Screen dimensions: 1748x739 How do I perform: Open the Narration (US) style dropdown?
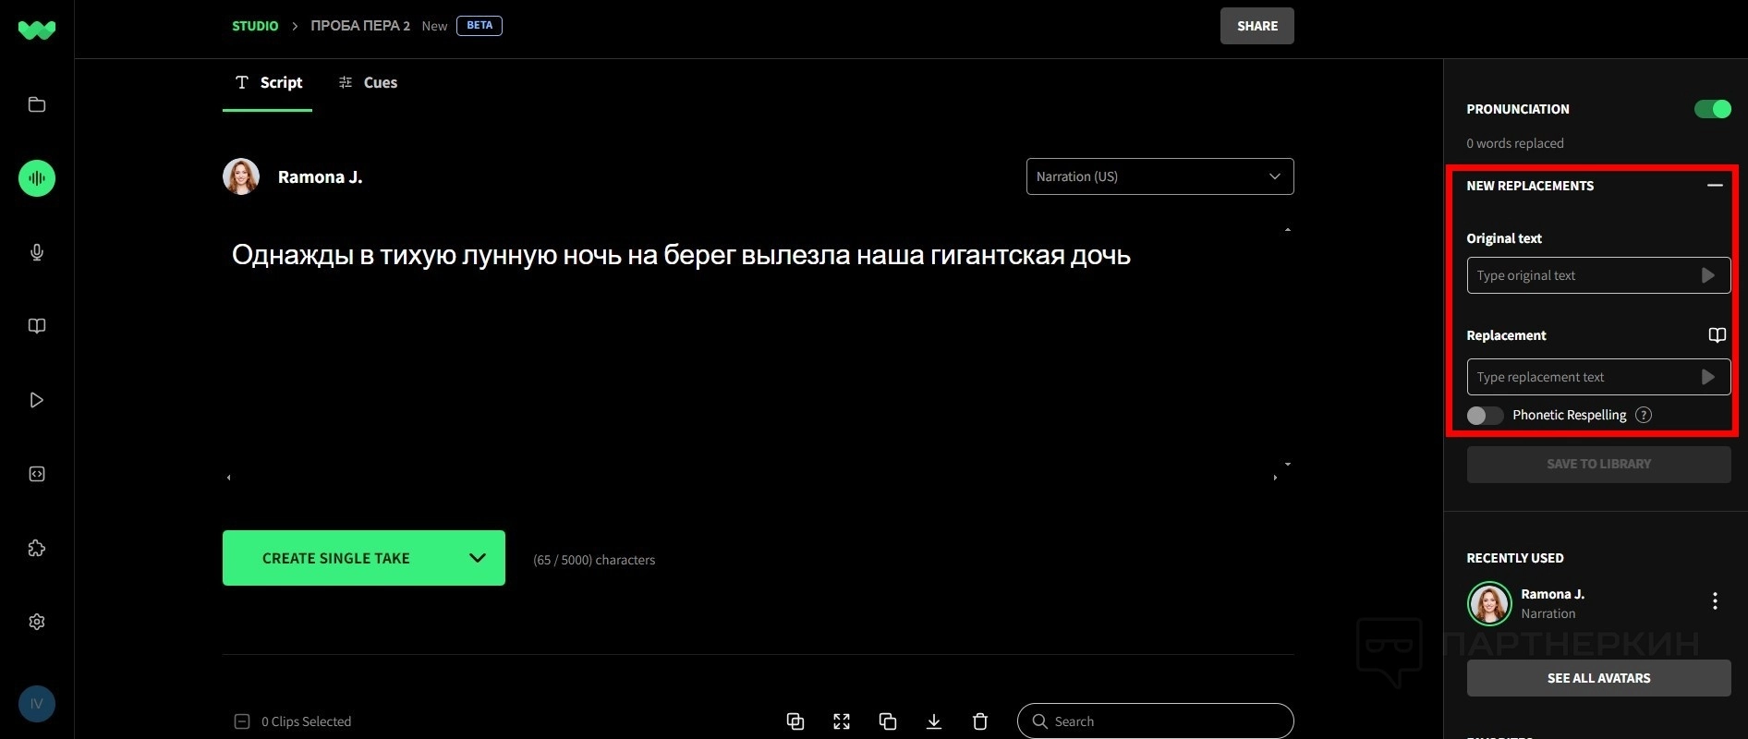pos(1159,176)
